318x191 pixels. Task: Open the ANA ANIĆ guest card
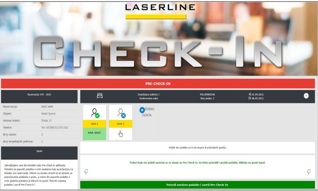point(94,134)
